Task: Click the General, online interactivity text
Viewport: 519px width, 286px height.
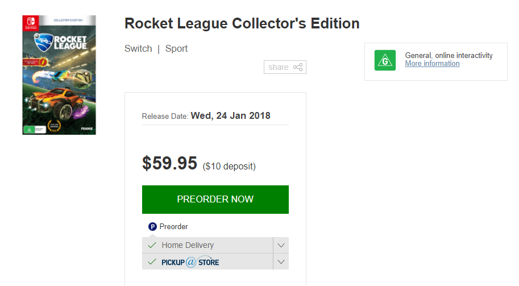Action: (x=449, y=55)
